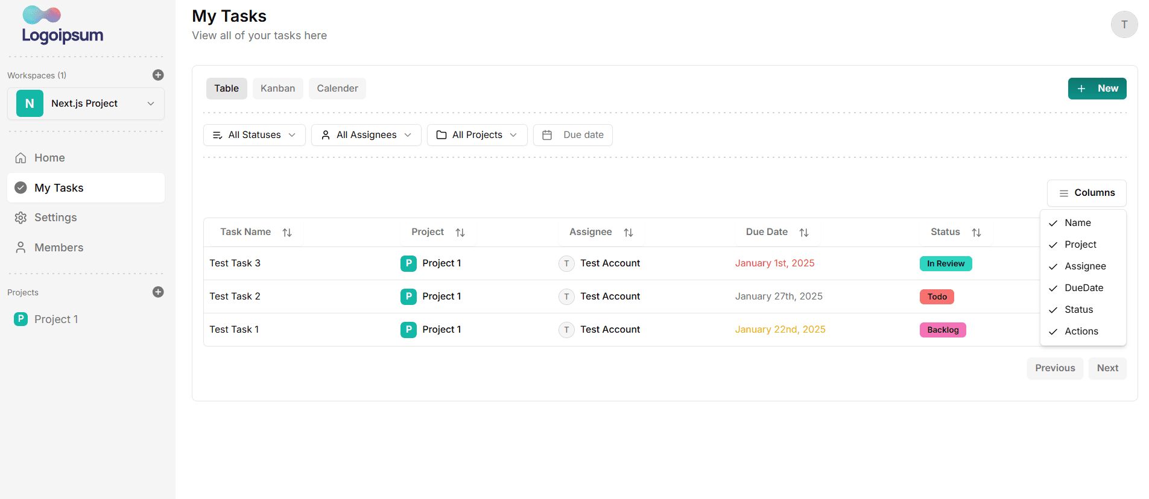This screenshot has width=1149, height=499.
Task: Click the Logoipsum logo
Action: pos(63,25)
